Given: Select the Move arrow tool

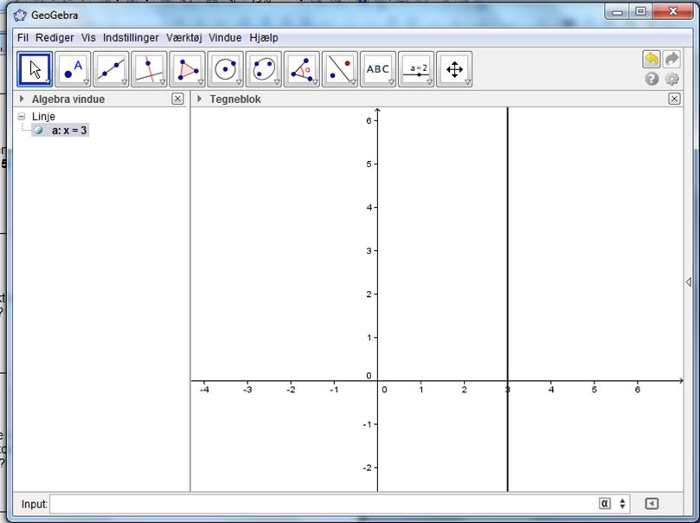Looking at the screenshot, I should tap(35, 69).
